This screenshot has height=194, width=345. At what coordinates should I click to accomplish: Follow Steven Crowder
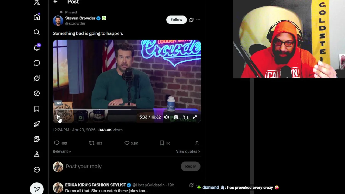click(x=176, y=20)
